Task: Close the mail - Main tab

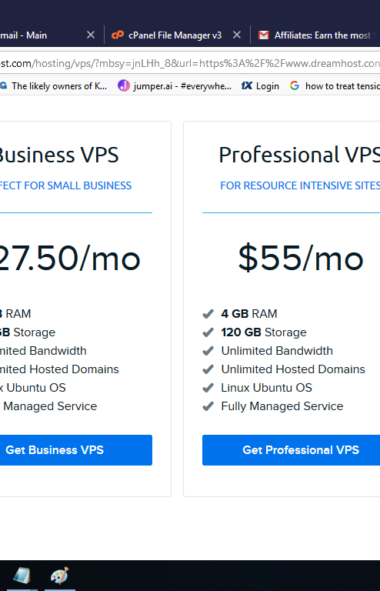Action: pyautogui.click(x=91, y=35)
